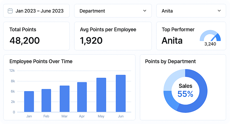Click the May bar in the chart
Viewport: 230px width, 124px height.
coord(101,95)
